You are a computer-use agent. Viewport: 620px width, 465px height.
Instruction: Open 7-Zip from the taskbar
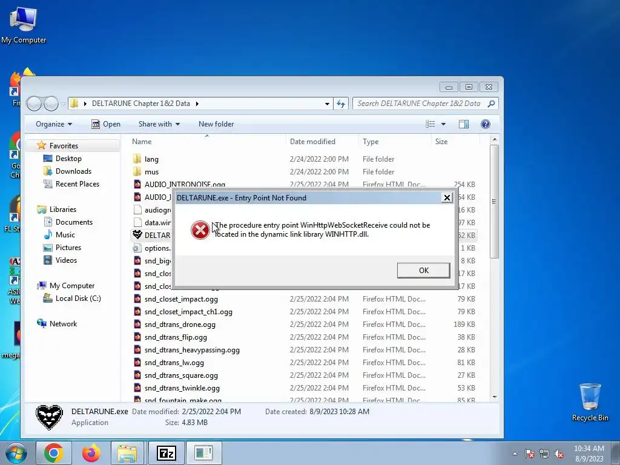[x=166, y=453]
